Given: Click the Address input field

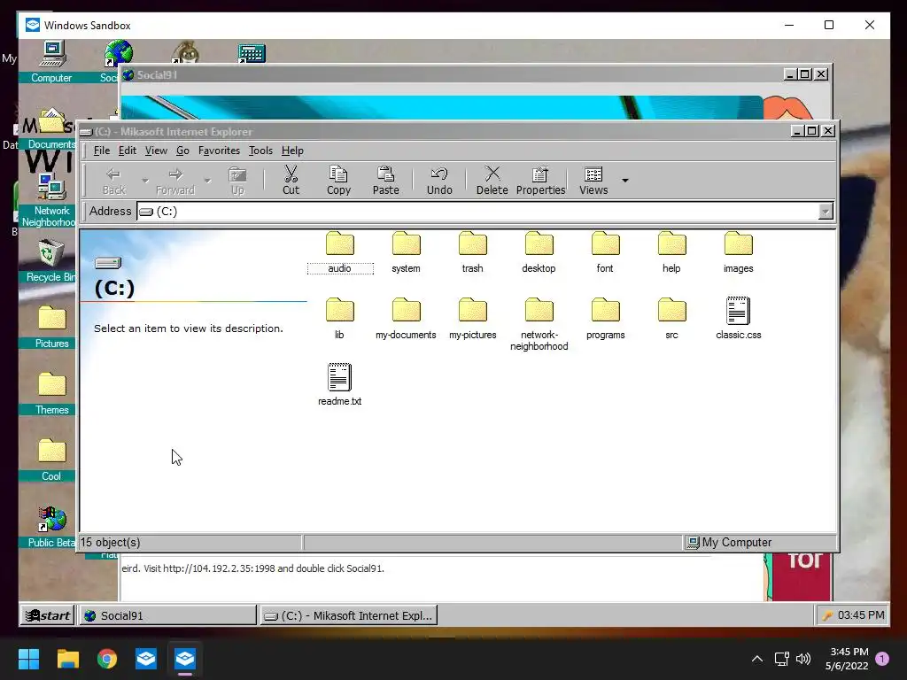Looking at the screenshot, I should [x=477, y=212].
